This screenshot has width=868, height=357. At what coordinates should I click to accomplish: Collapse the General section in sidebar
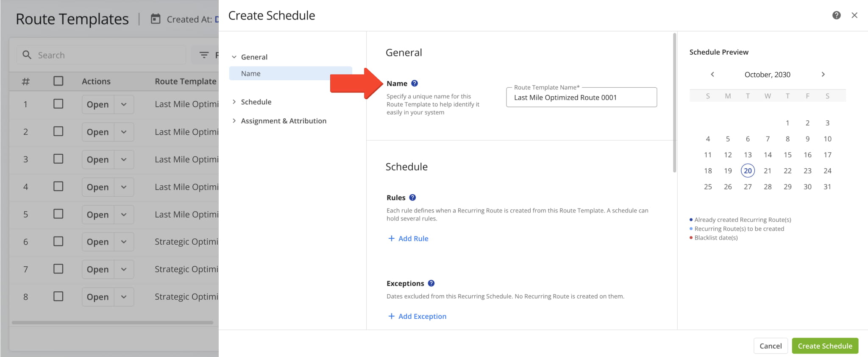pos(234,57)
